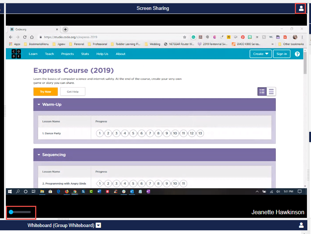Open the Whiteboard (Group Whiteboard) dropdown arrow
Viewport: 311px width, 234px height.
click(98, 225)
